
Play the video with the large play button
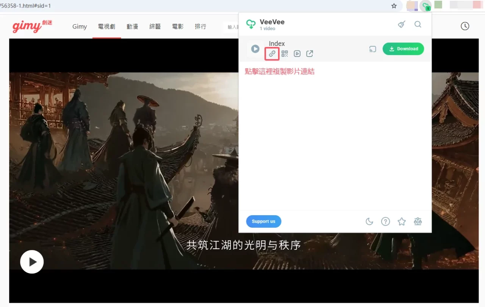[x=32, y=261]
